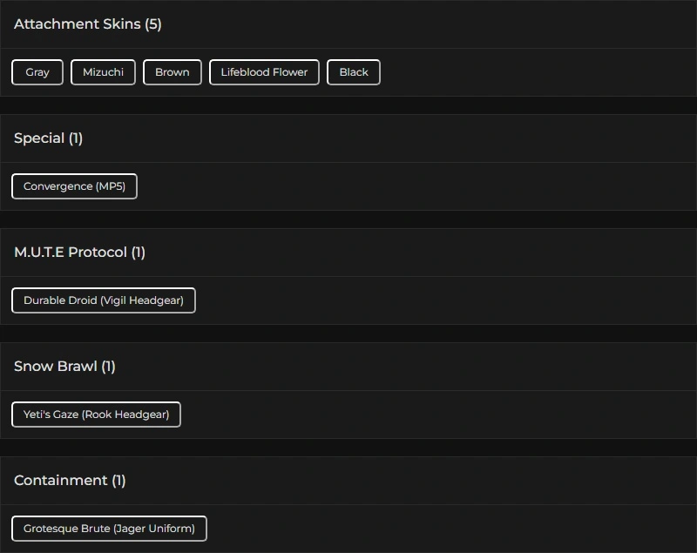Click the (1) count beside Snow Brawl
Image resolution: width=697 pixels, height=553 pixels.
tap(108, 367)
